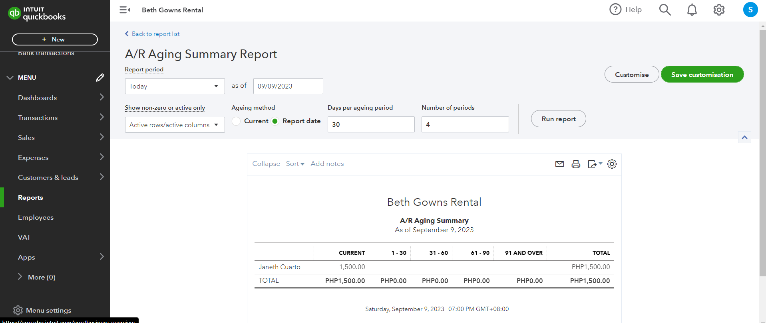766x323 pixels.
Task: Open the user account avatar S
Action: (750, 10)
